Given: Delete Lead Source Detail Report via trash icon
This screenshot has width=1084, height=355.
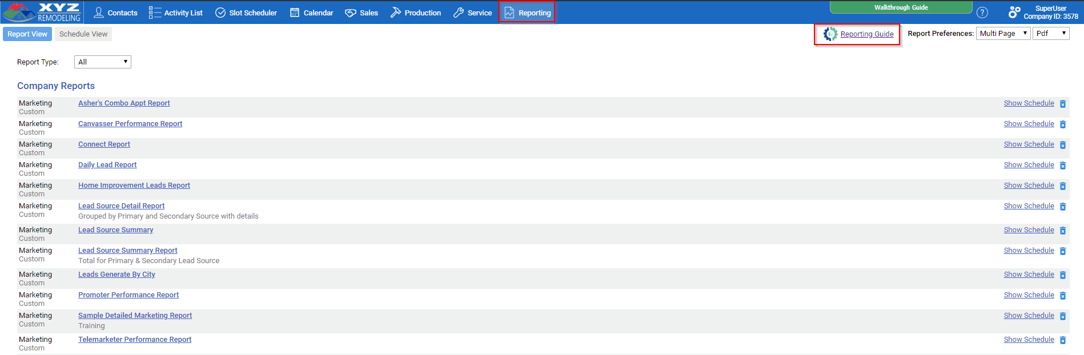Looking at the screenshot, I should tap(1063, 207).
